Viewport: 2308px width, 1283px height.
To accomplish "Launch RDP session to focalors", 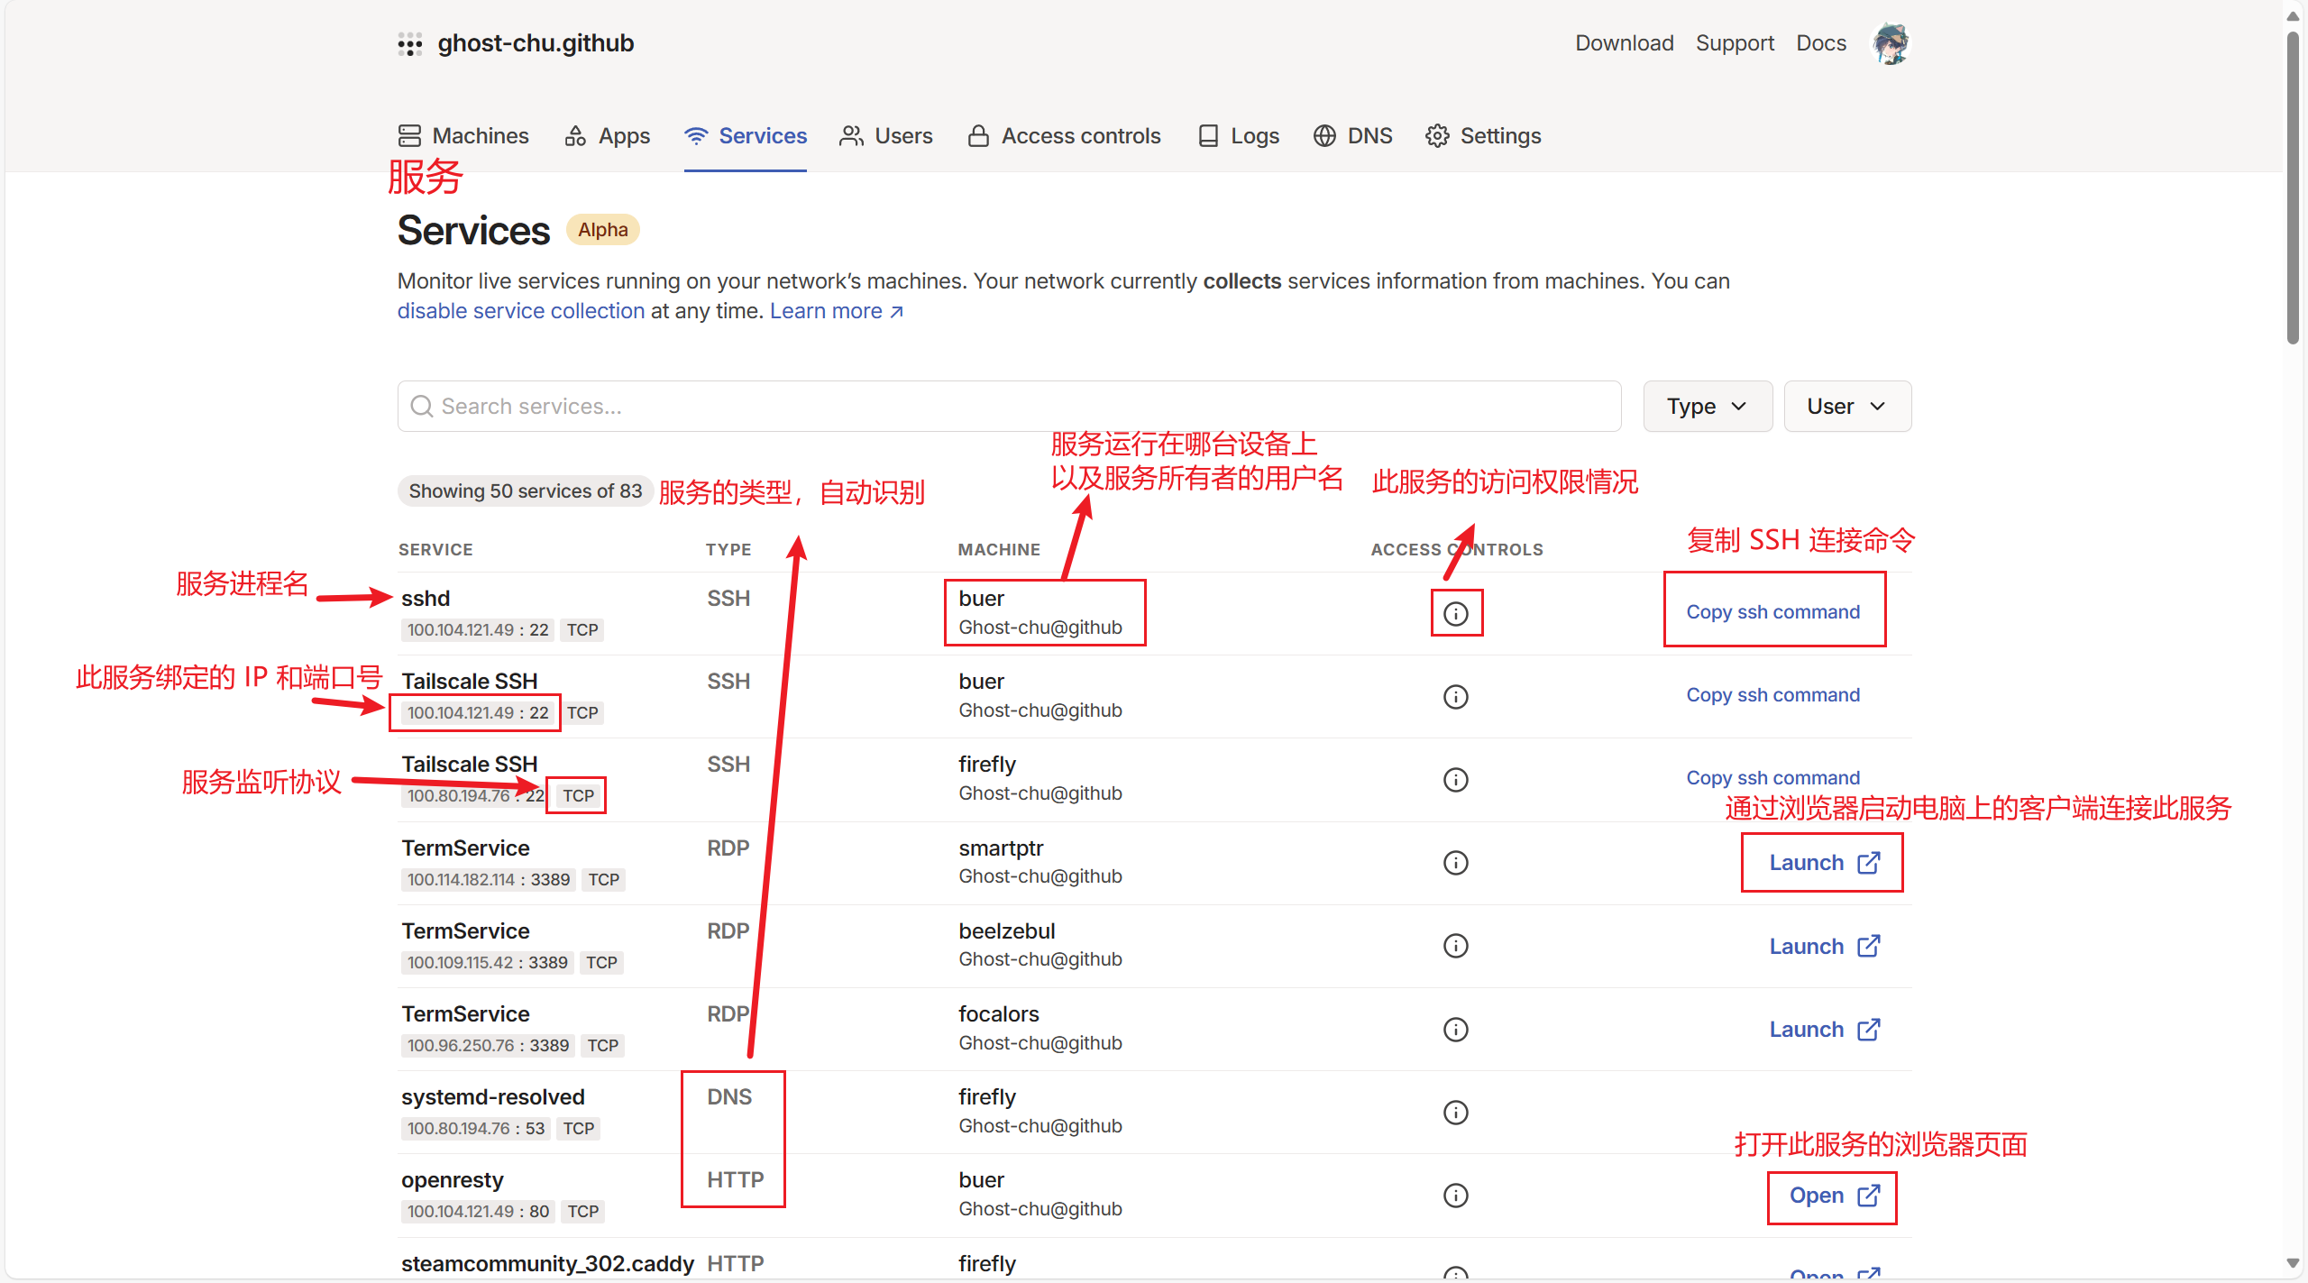I will [1824, 1030].
